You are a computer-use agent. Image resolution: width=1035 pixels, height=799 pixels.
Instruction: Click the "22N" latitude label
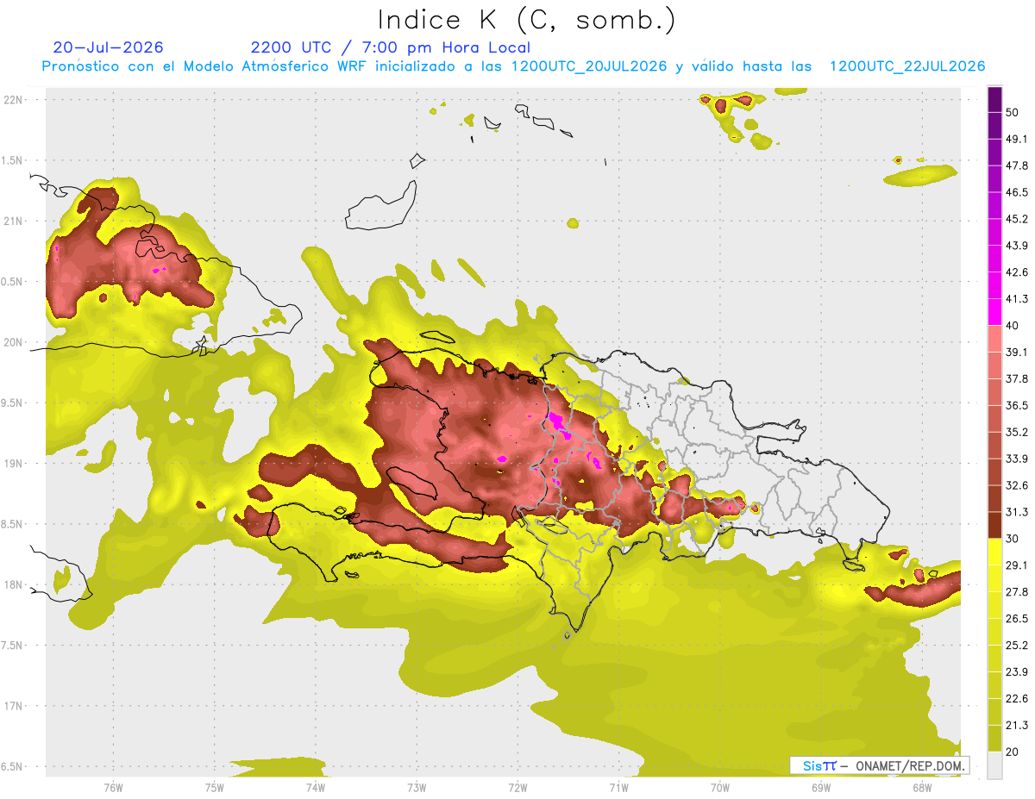(15, 100)
